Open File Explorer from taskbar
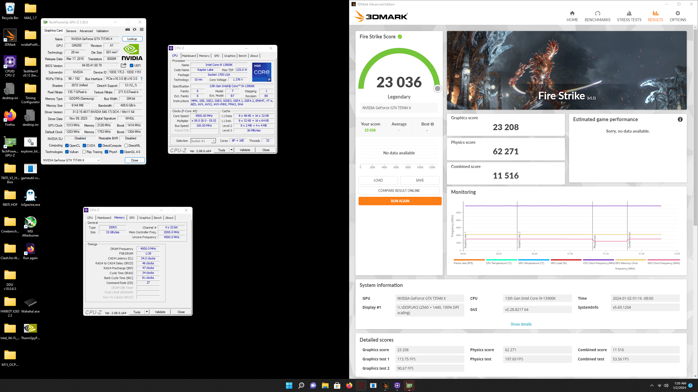The image size is (698, 392). tap(325, 385)
